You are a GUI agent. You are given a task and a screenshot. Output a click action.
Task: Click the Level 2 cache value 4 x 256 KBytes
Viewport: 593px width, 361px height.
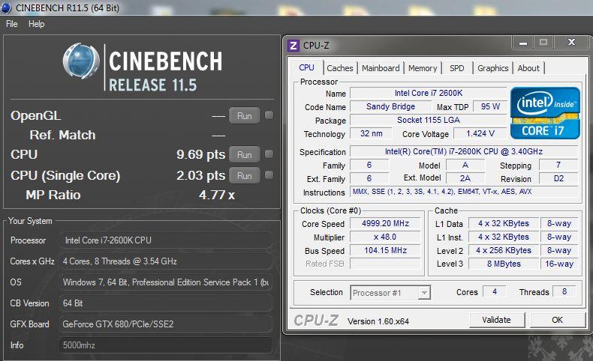click(504, 250)
